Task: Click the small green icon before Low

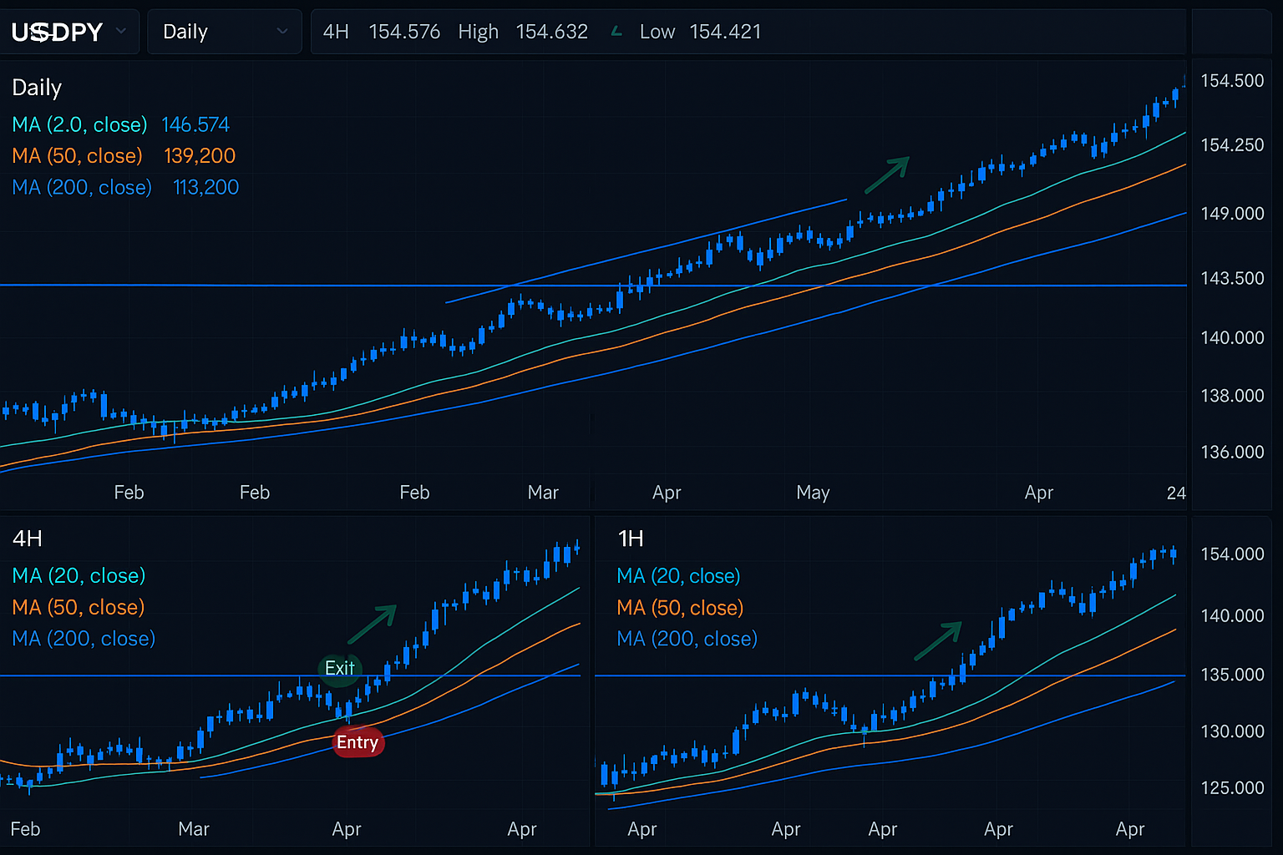Action: click(617, 32)
